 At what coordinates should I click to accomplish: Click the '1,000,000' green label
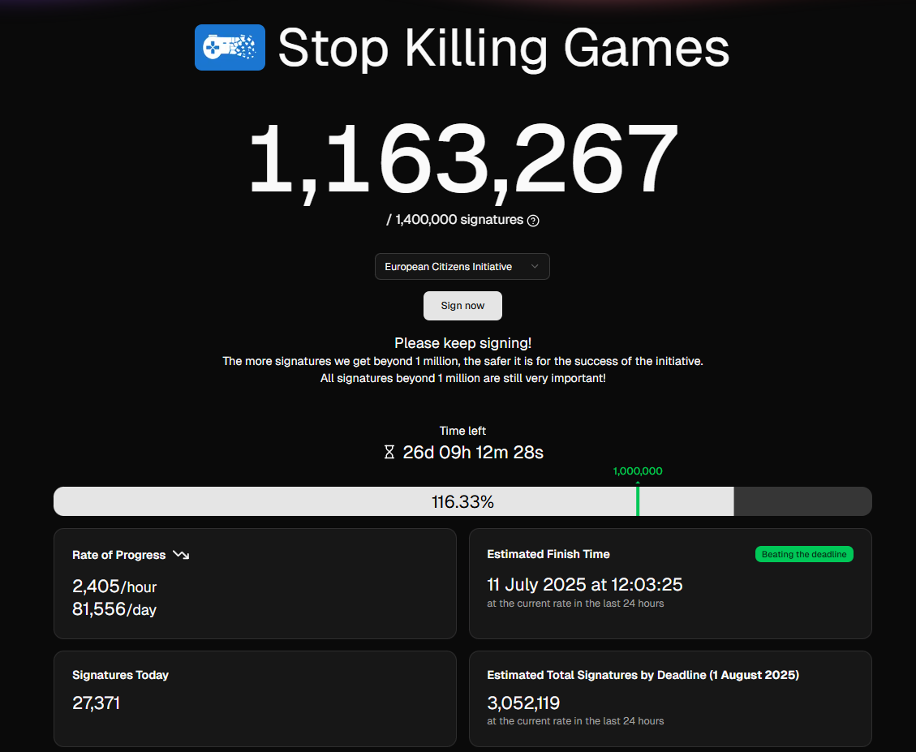pos(638,471)
